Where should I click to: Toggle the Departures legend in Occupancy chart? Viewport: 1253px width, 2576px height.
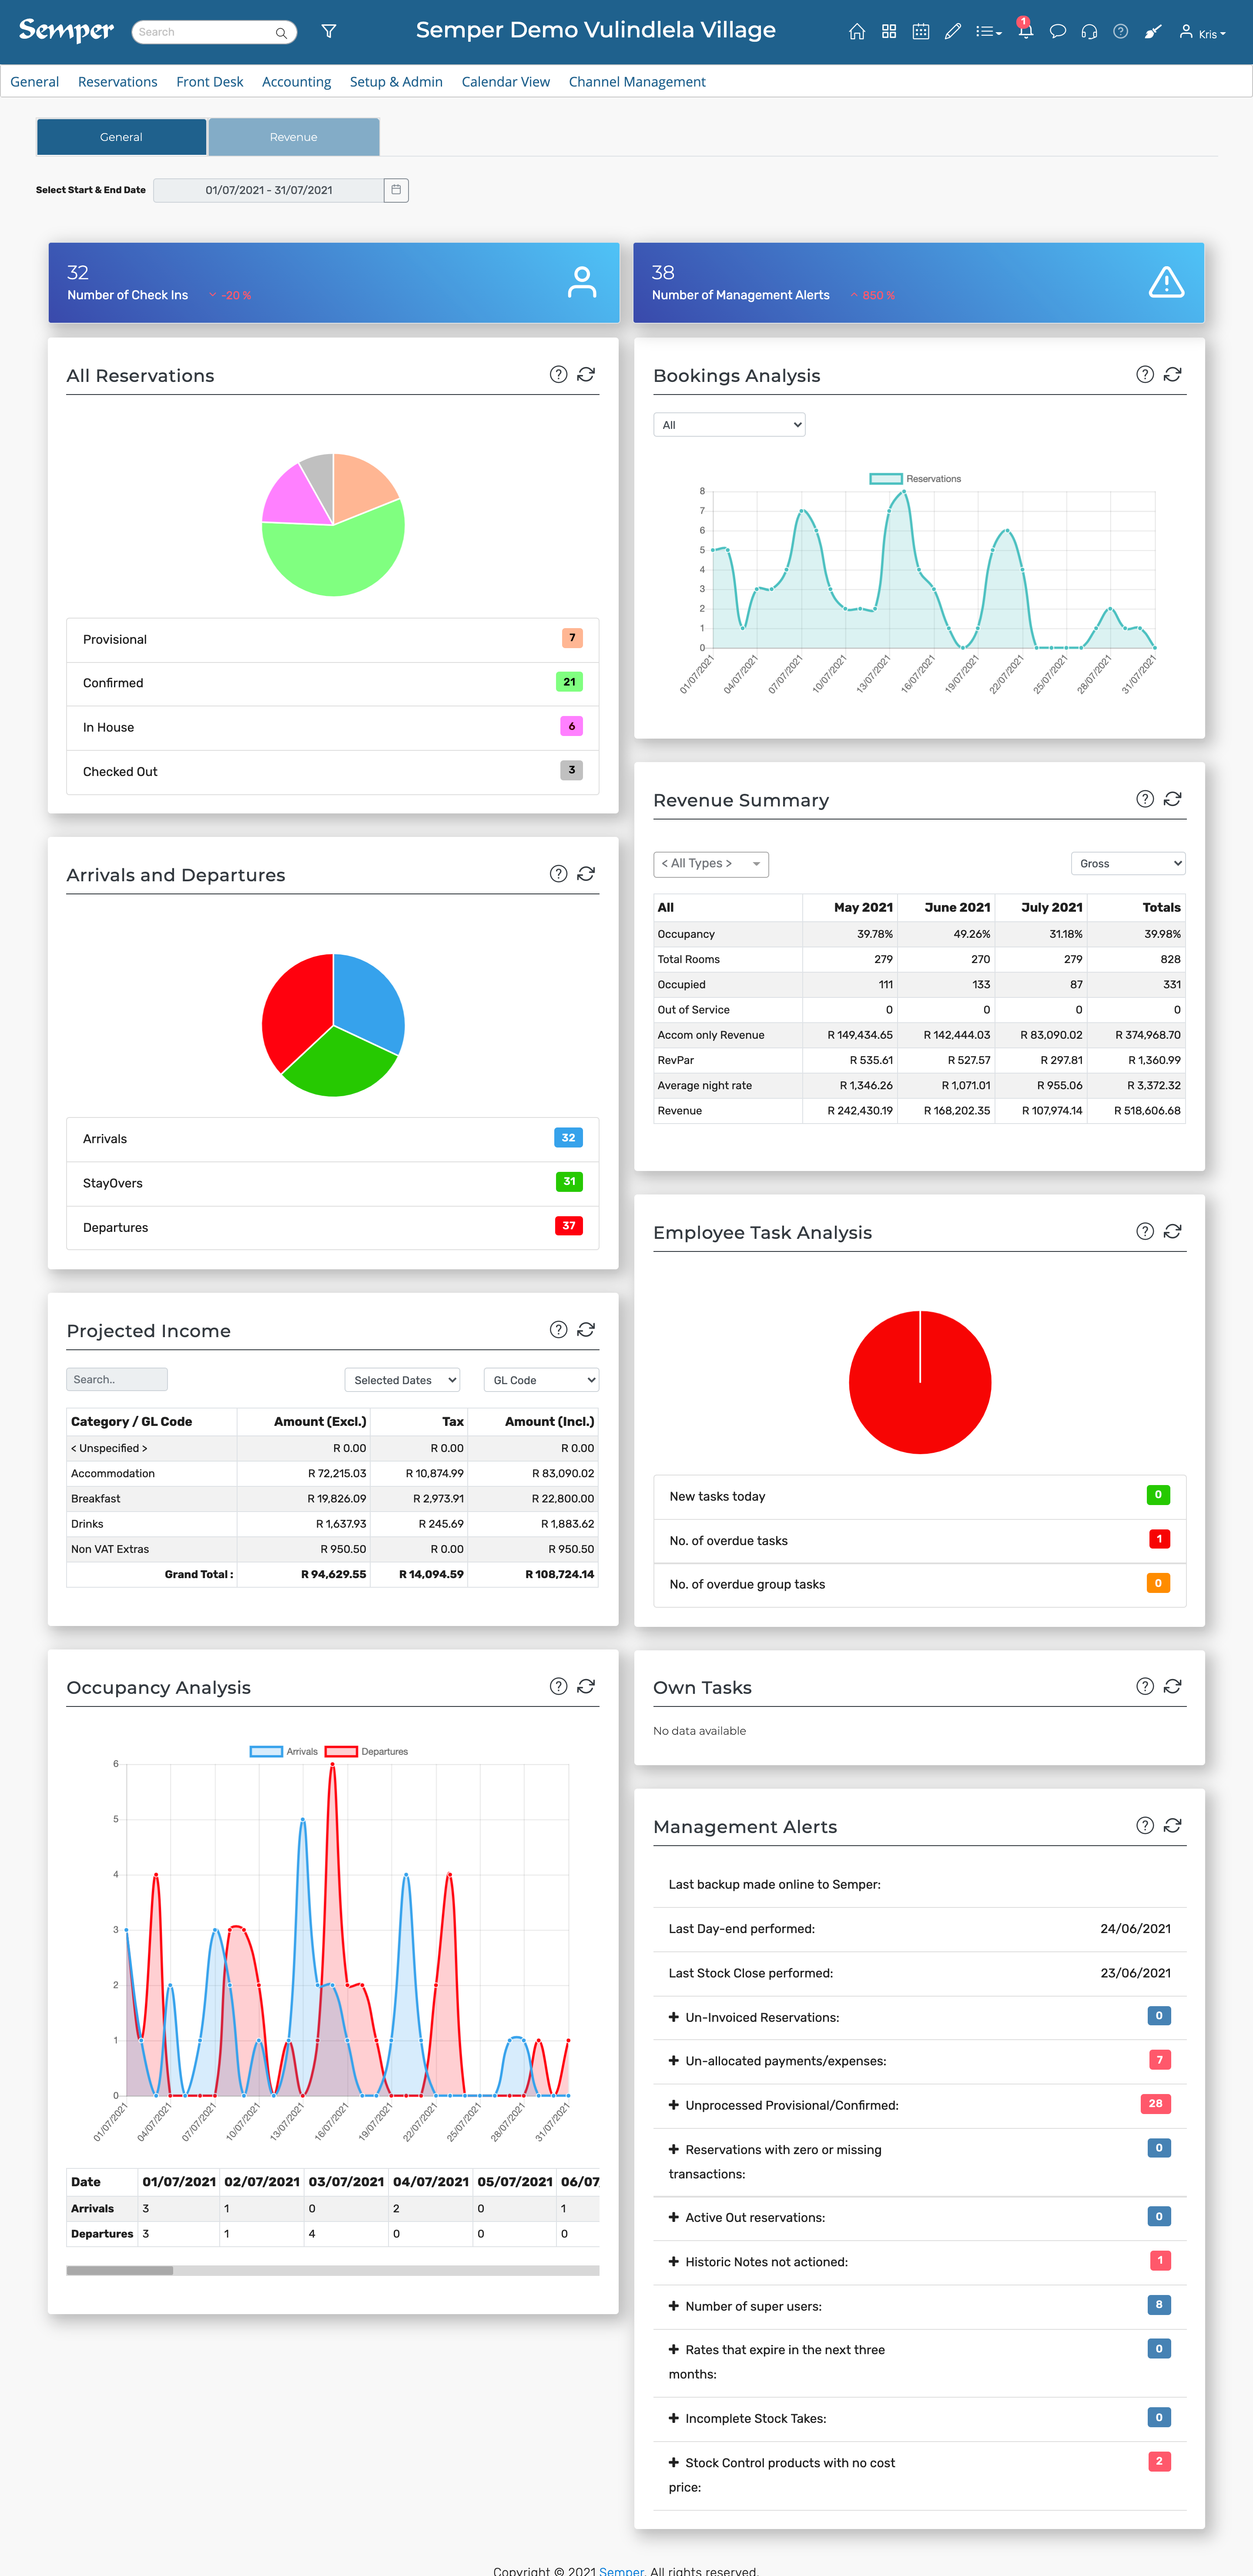pyautogui.click(x=366, y=1751)
